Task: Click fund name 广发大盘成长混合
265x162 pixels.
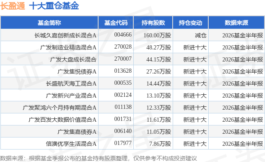Action: pos(73,59)
